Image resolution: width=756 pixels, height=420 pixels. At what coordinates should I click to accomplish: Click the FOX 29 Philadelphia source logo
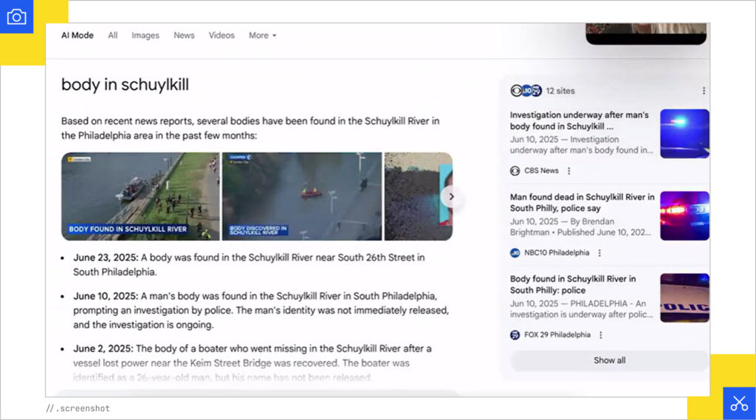click(x=515, y=334)
